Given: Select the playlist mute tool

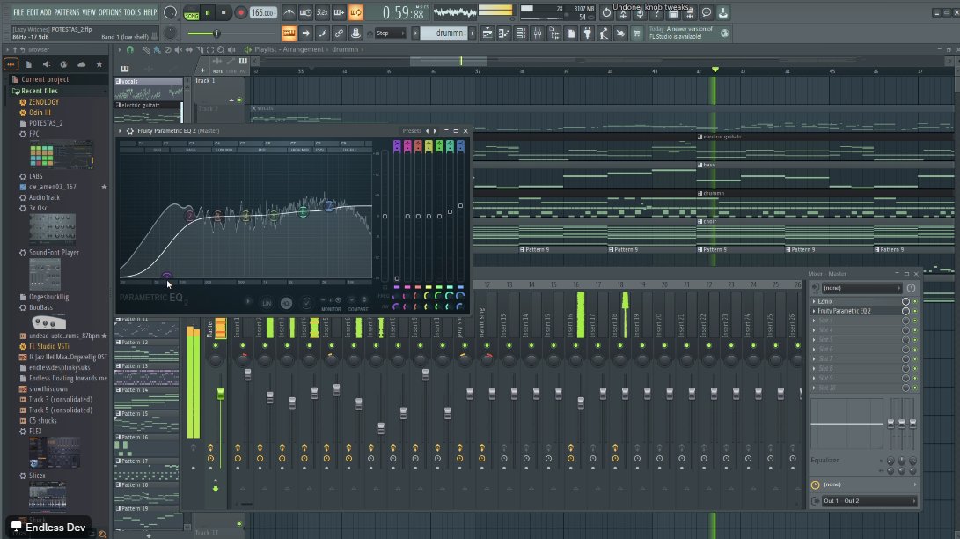Looking at the screenshot, I should 178,49.
